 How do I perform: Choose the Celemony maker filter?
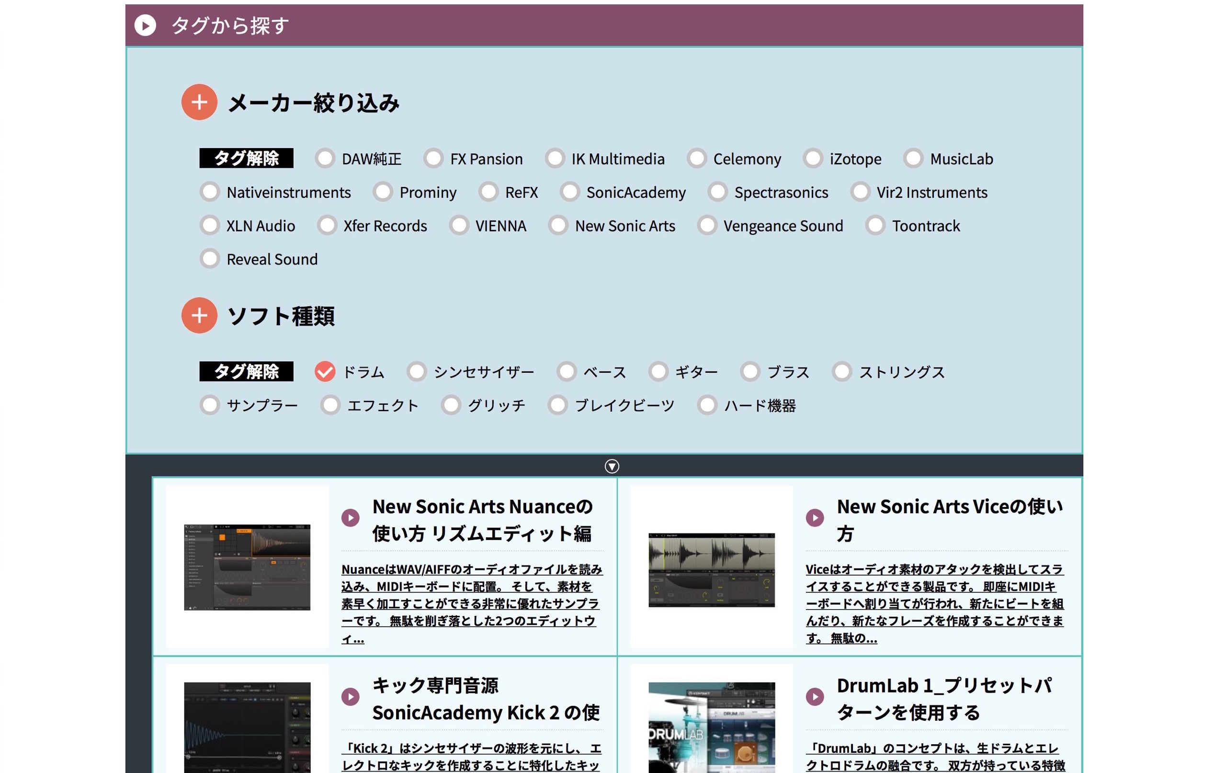click(696, 159)
